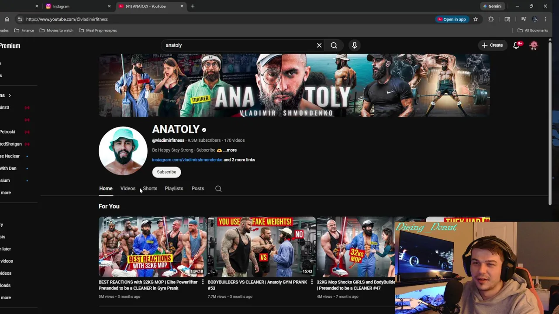559x314 pixels.
Task: View site information icon in address bar
Action: point(20,19)
